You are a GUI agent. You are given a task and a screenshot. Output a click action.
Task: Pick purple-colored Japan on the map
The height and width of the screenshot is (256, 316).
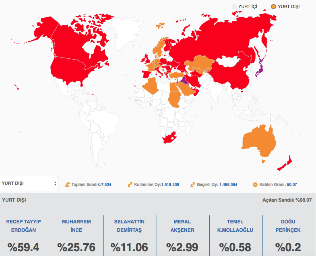point(260,69)
